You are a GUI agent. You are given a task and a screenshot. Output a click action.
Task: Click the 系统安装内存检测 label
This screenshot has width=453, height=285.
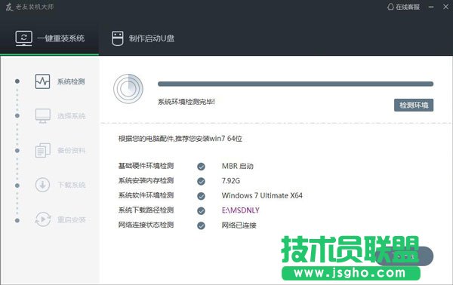click(x=146, y=181)
